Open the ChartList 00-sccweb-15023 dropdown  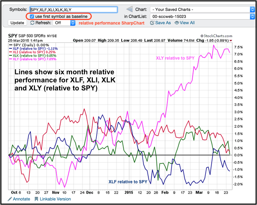pyautogui.click(x=202, y=16)
